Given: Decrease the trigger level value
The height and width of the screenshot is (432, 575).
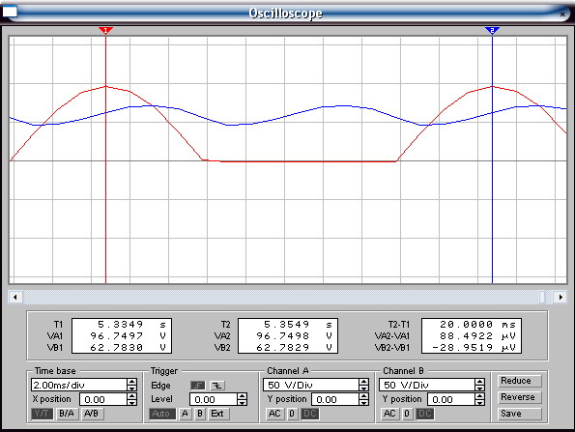Looking at the screenshot, I should pyautogui.click(x=242, y=402).
